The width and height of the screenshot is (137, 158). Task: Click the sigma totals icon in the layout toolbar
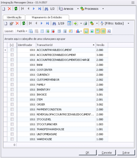[65, 31]
